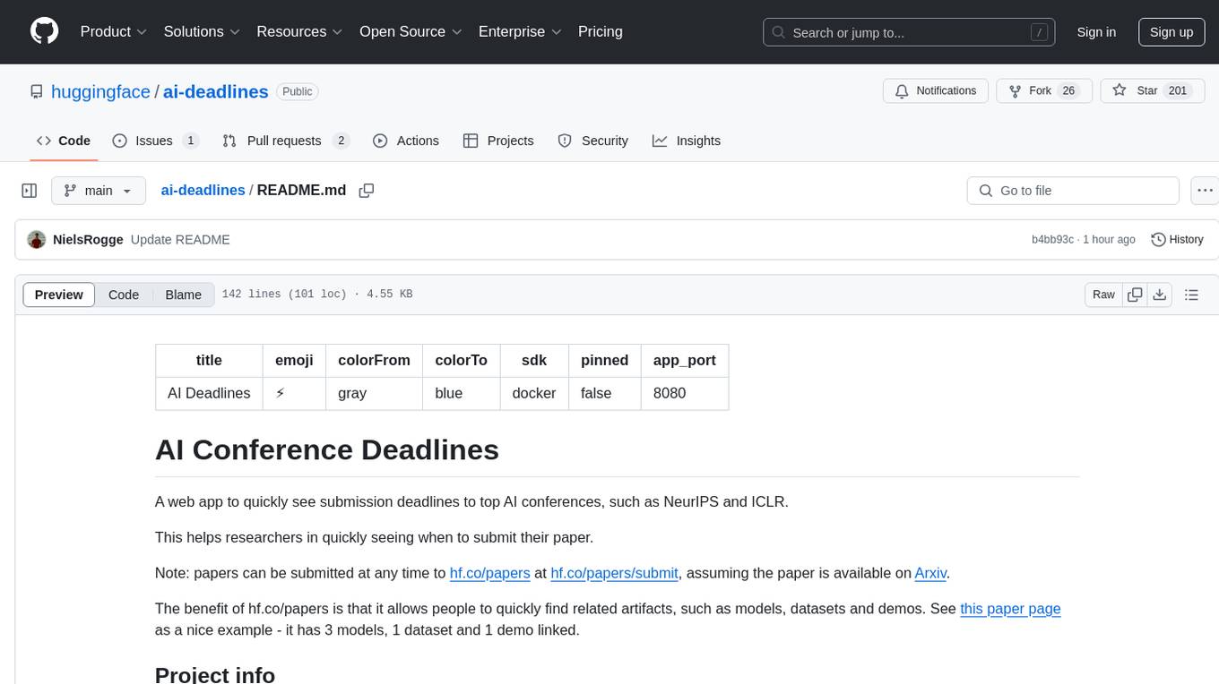Download the raw README file
Screen dimensions: 1219x684
1159,295
